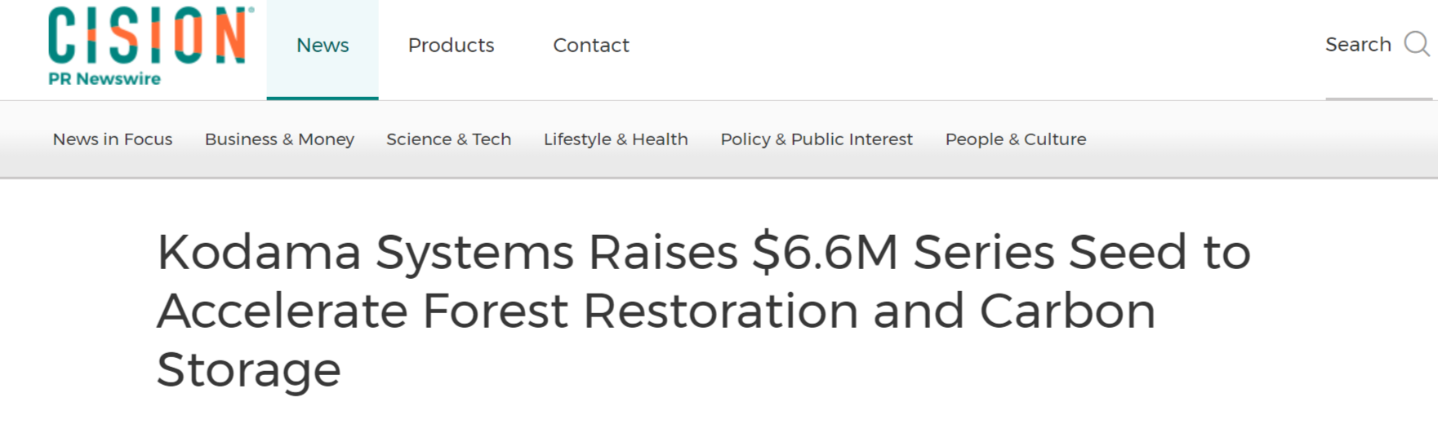Viewport: 1438px width, 433px height.
Task: Click the Kodama Systems headline's first line
Action: [704, 253]
